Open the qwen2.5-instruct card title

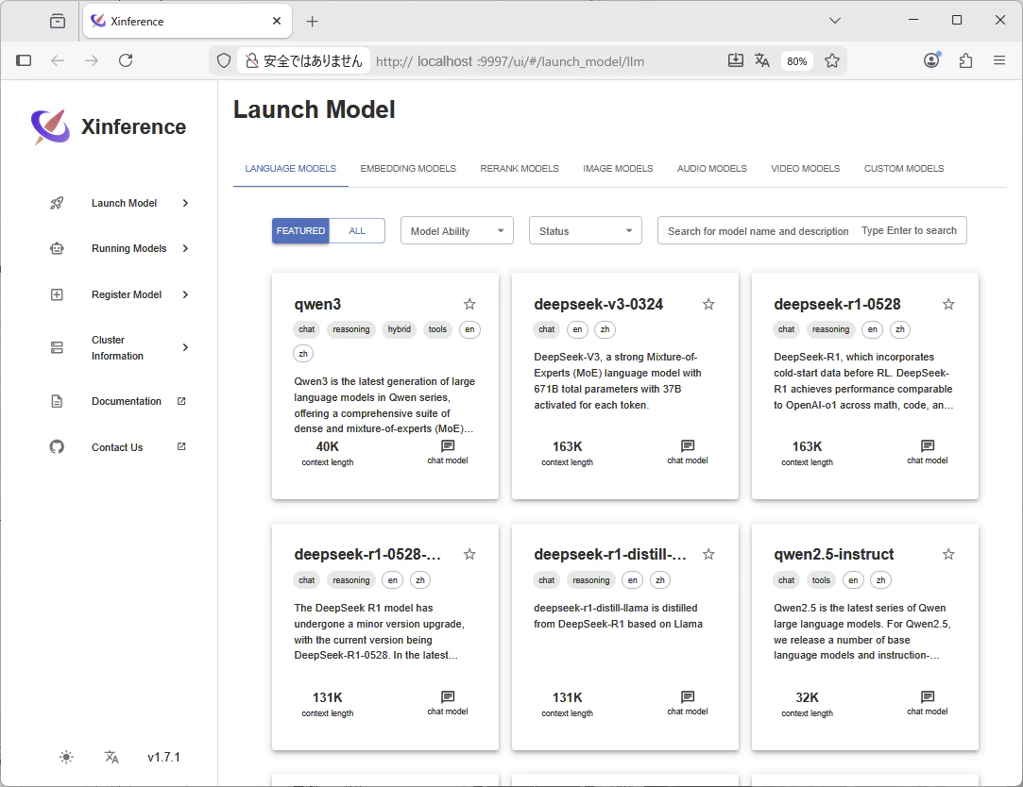[834, 554]
